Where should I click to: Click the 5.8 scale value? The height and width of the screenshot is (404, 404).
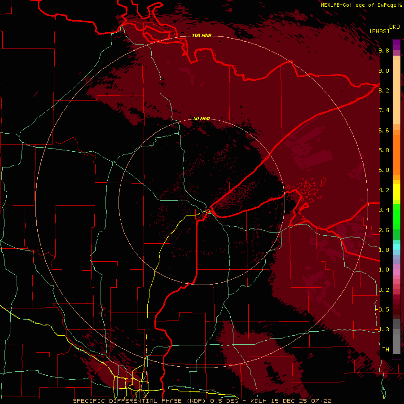click(384, 150)
